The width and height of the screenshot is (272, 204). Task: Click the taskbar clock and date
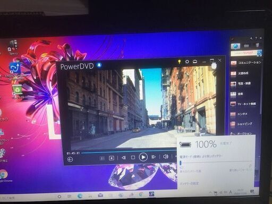coord(240,192)
